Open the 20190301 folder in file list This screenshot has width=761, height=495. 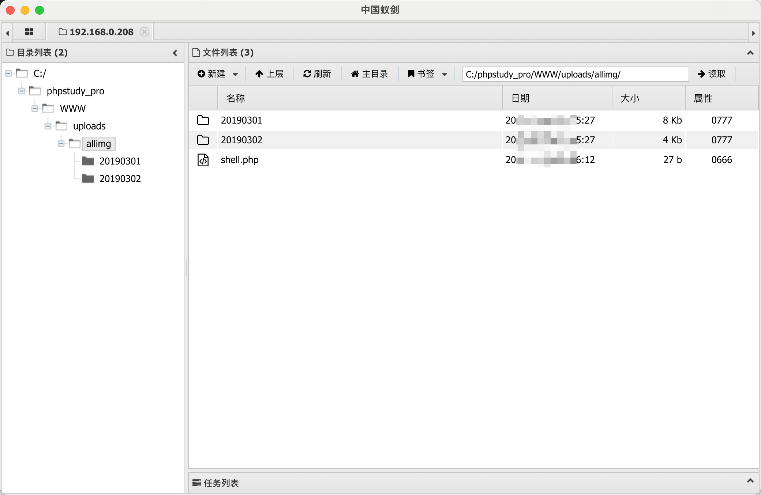tap(241, 120)
